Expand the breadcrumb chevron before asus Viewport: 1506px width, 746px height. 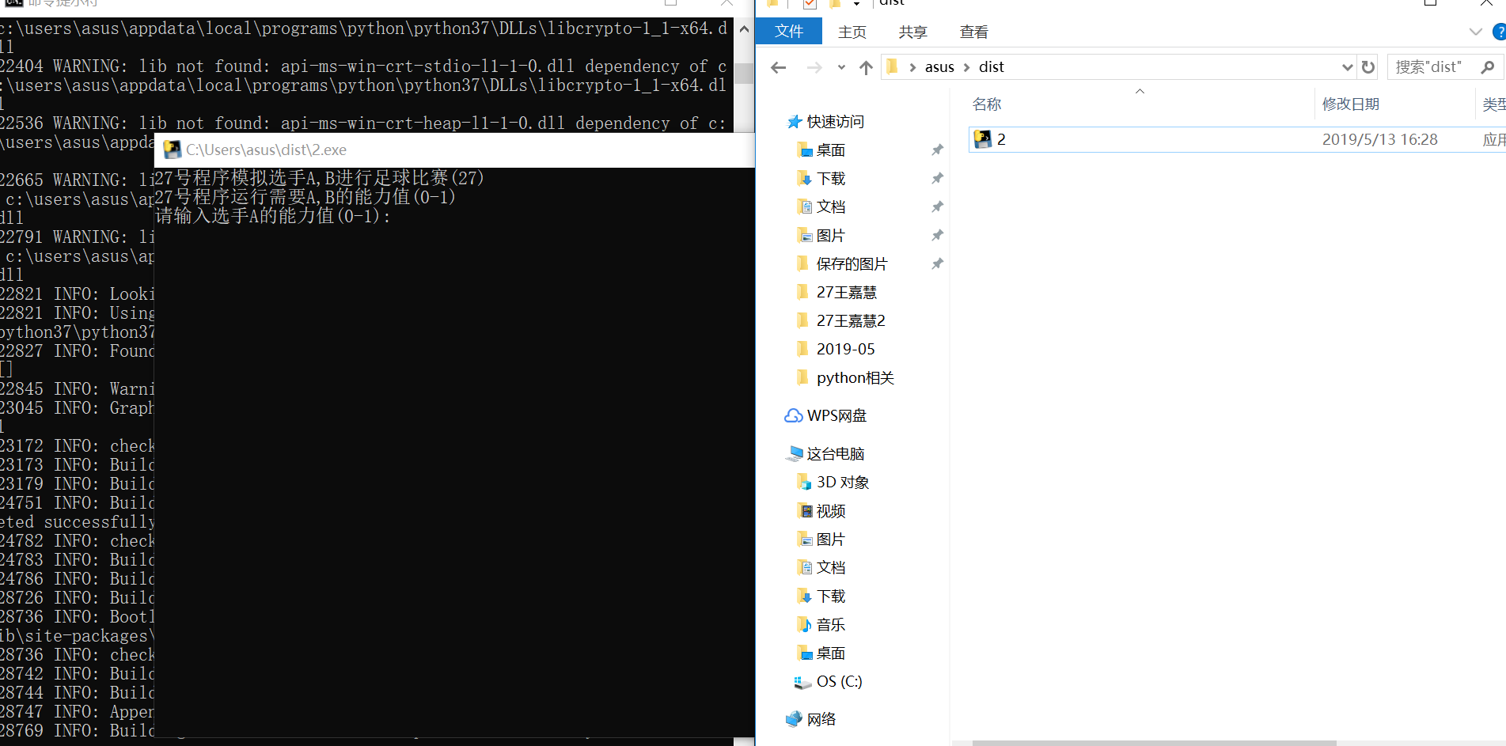[x=912, y=67]
